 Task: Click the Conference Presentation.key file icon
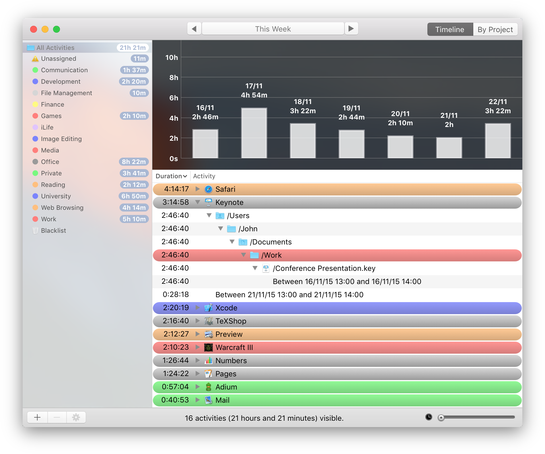coord(266,268)
